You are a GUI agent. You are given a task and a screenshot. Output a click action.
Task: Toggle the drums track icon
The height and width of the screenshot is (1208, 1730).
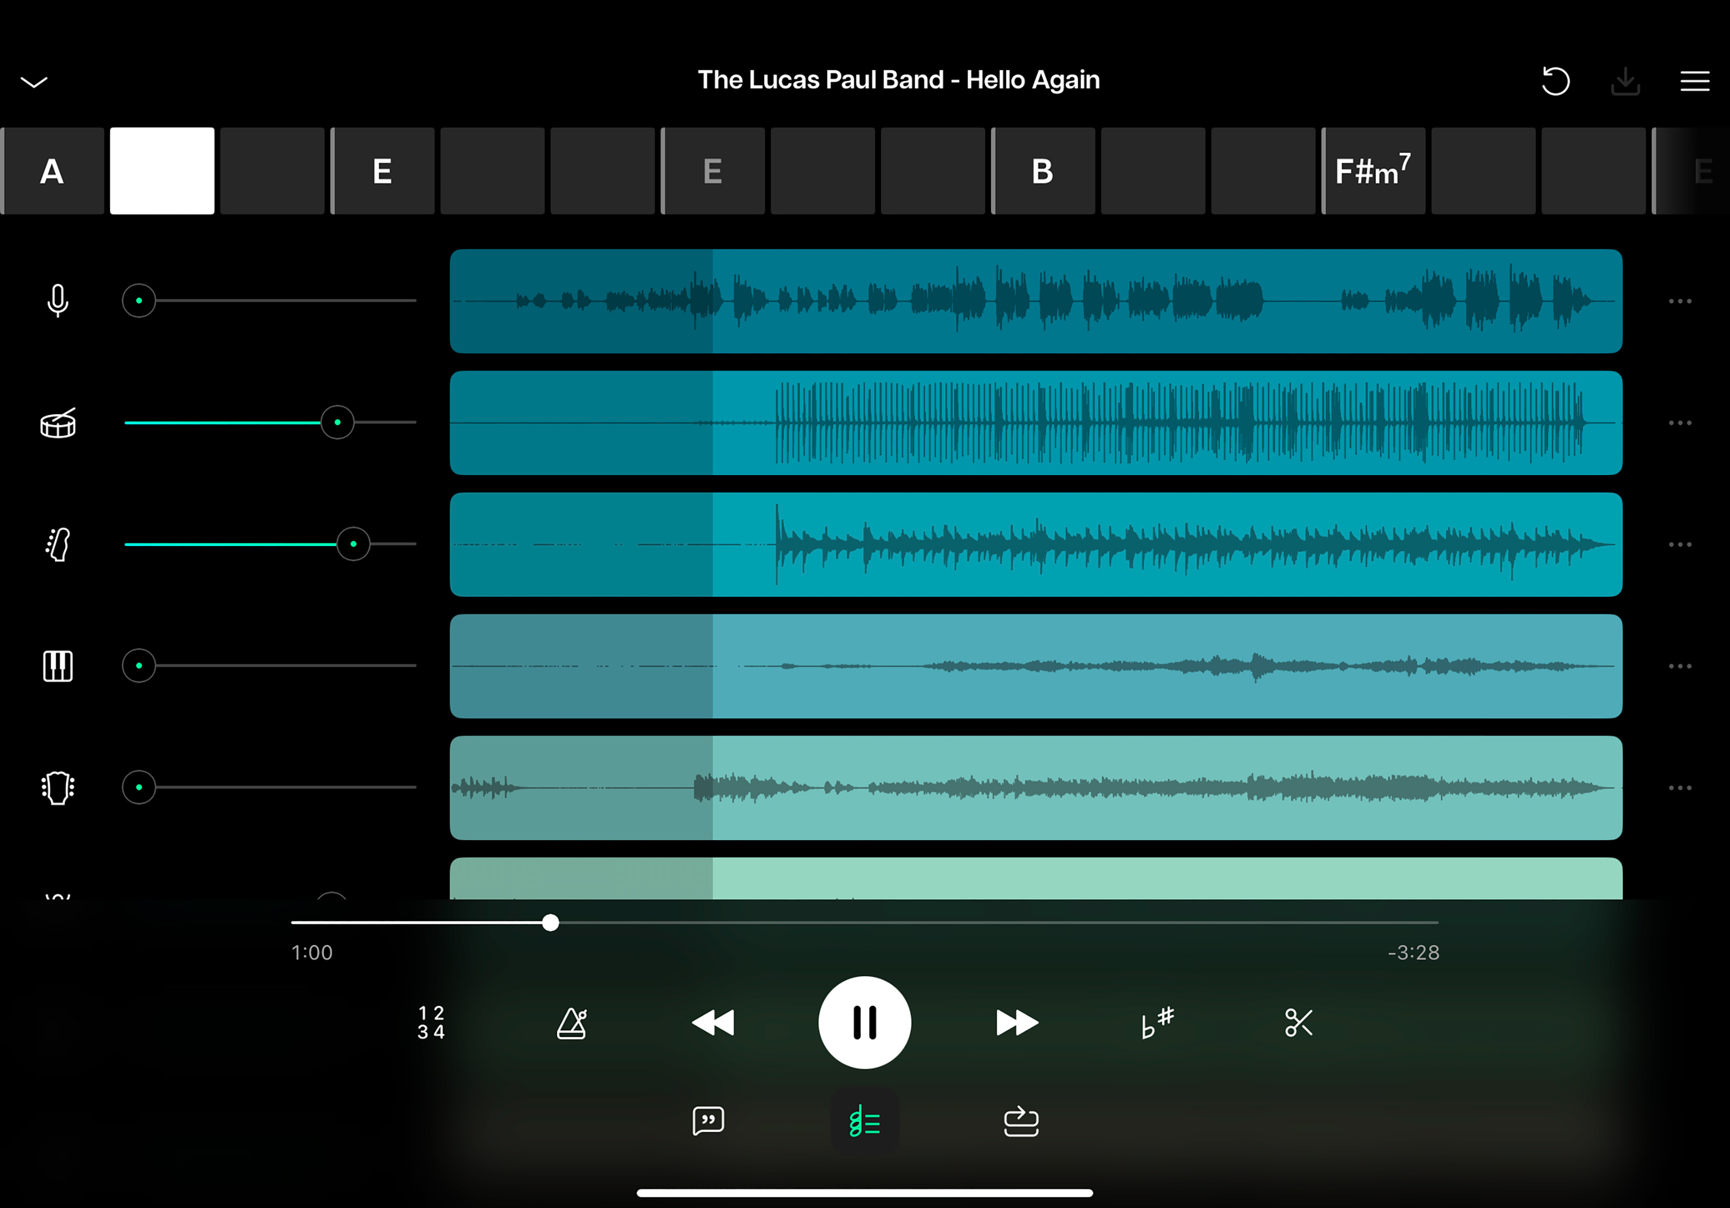click(x=58, y=423)
